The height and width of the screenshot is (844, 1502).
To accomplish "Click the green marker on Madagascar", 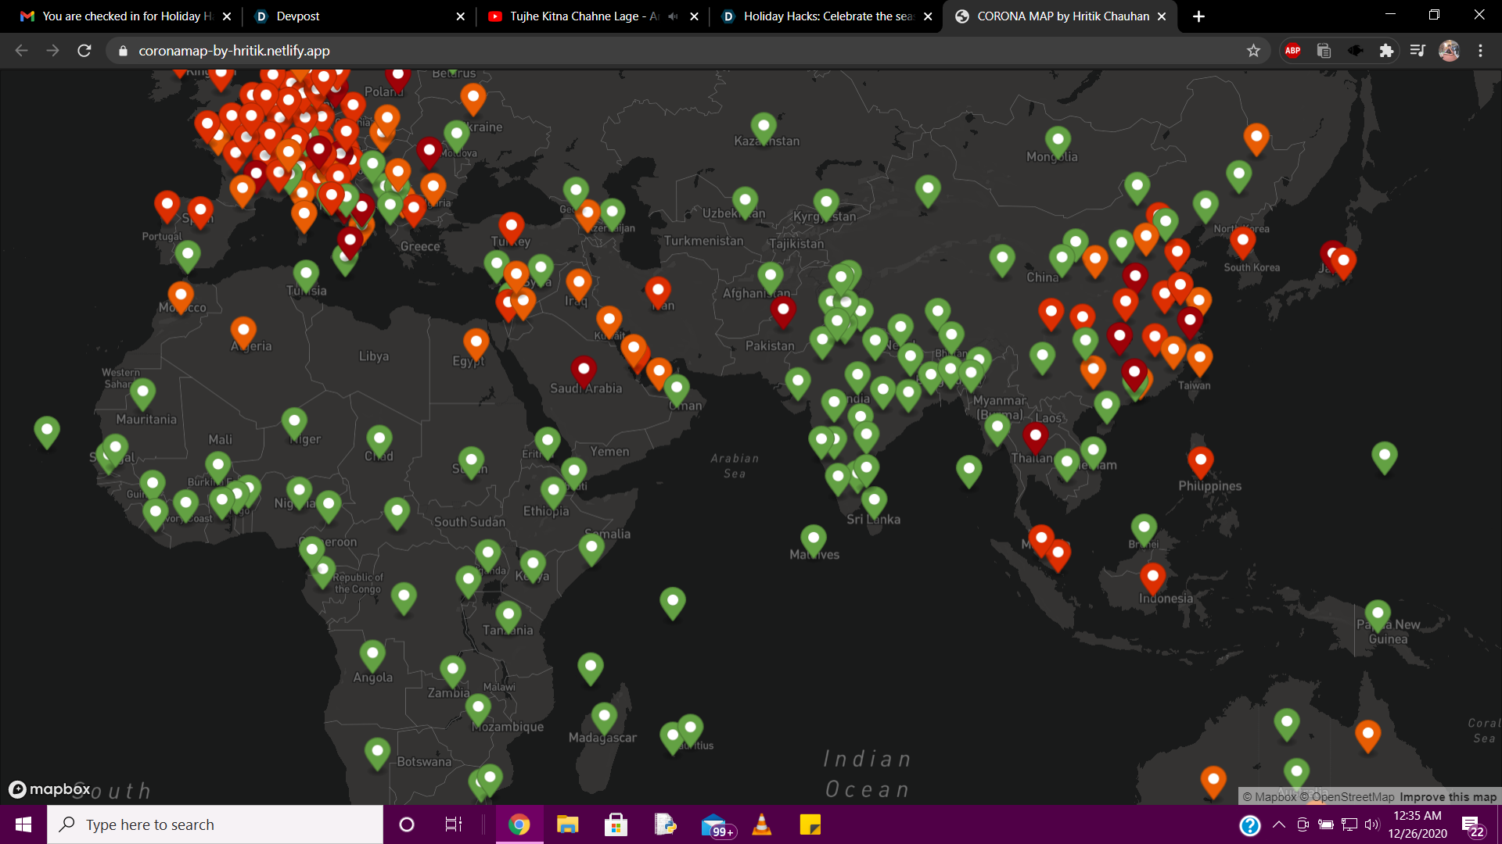I will (604, 717).
